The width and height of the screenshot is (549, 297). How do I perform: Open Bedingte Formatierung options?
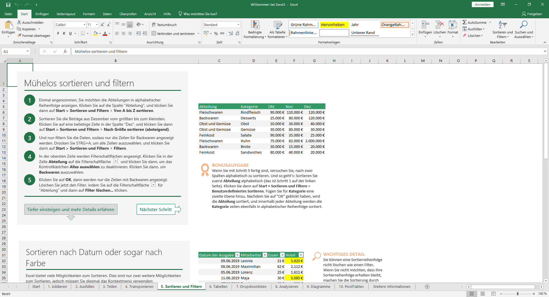255,29
